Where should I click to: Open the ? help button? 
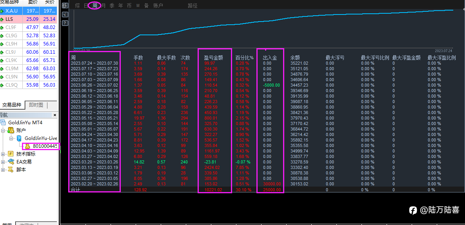65,23
